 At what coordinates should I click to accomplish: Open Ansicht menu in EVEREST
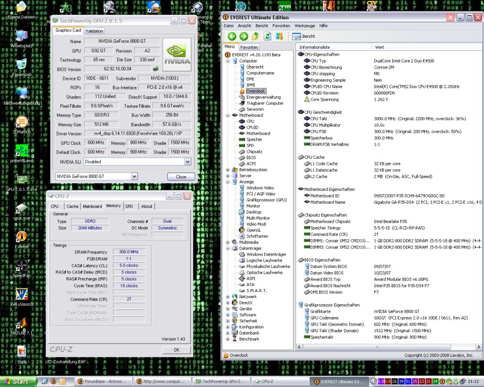point(244,26)
